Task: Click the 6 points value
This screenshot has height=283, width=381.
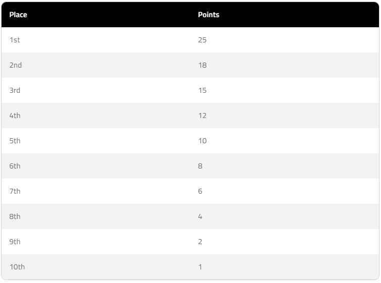Action: coord(200,191)
